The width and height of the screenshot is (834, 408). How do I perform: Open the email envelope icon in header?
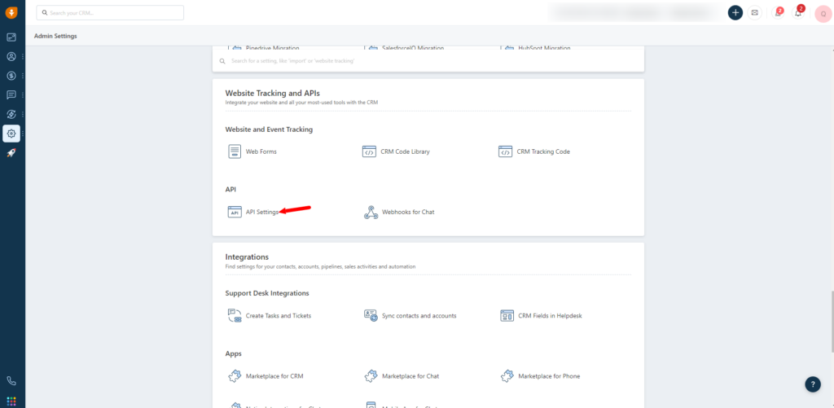(x=754, y=13)
